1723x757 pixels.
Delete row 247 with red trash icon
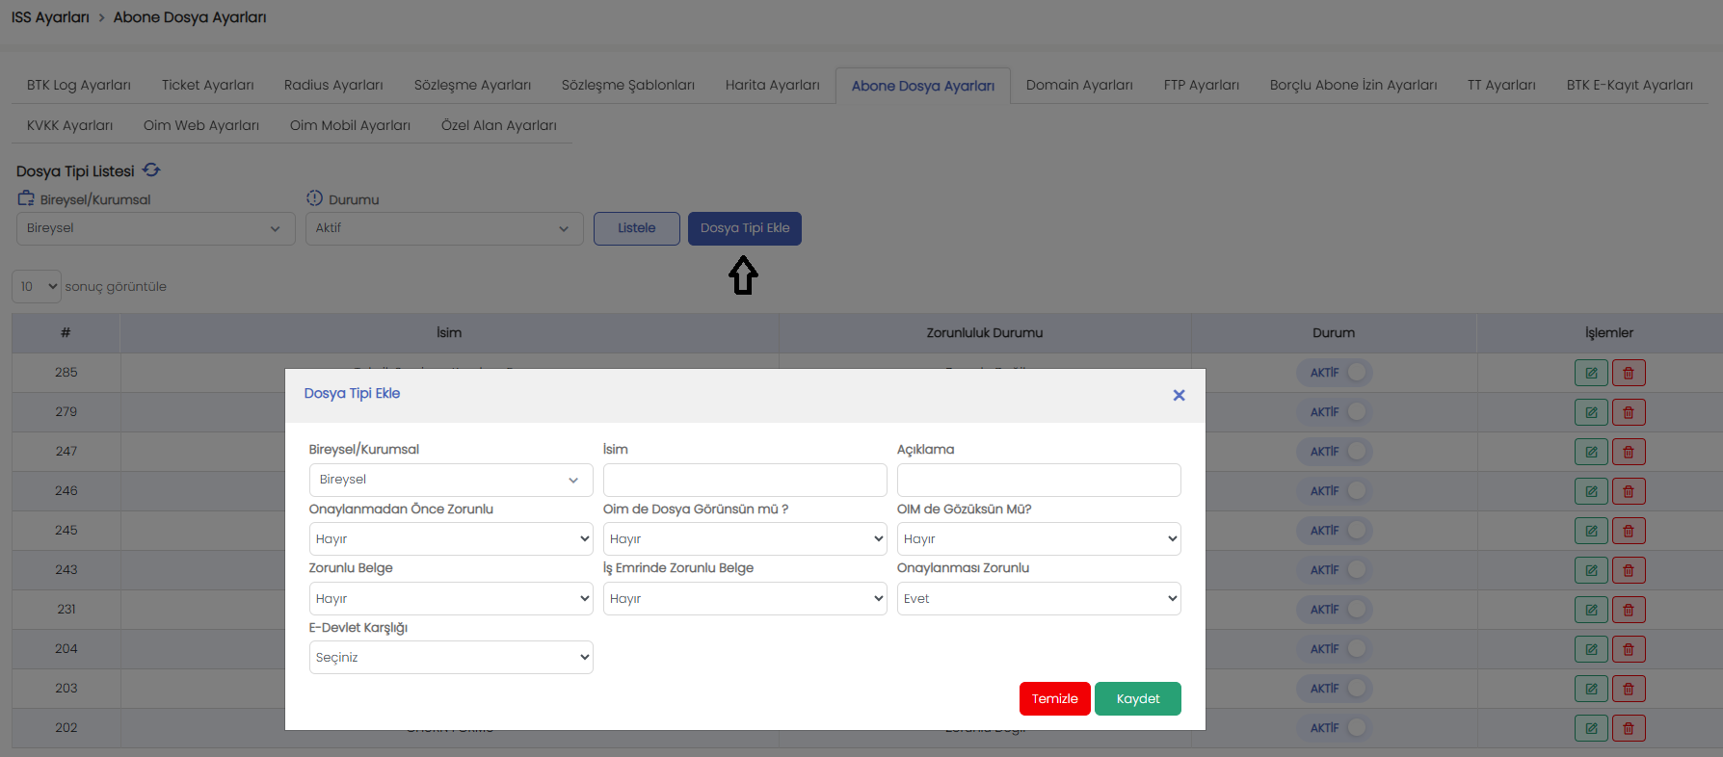click(x=1629, y=452)
